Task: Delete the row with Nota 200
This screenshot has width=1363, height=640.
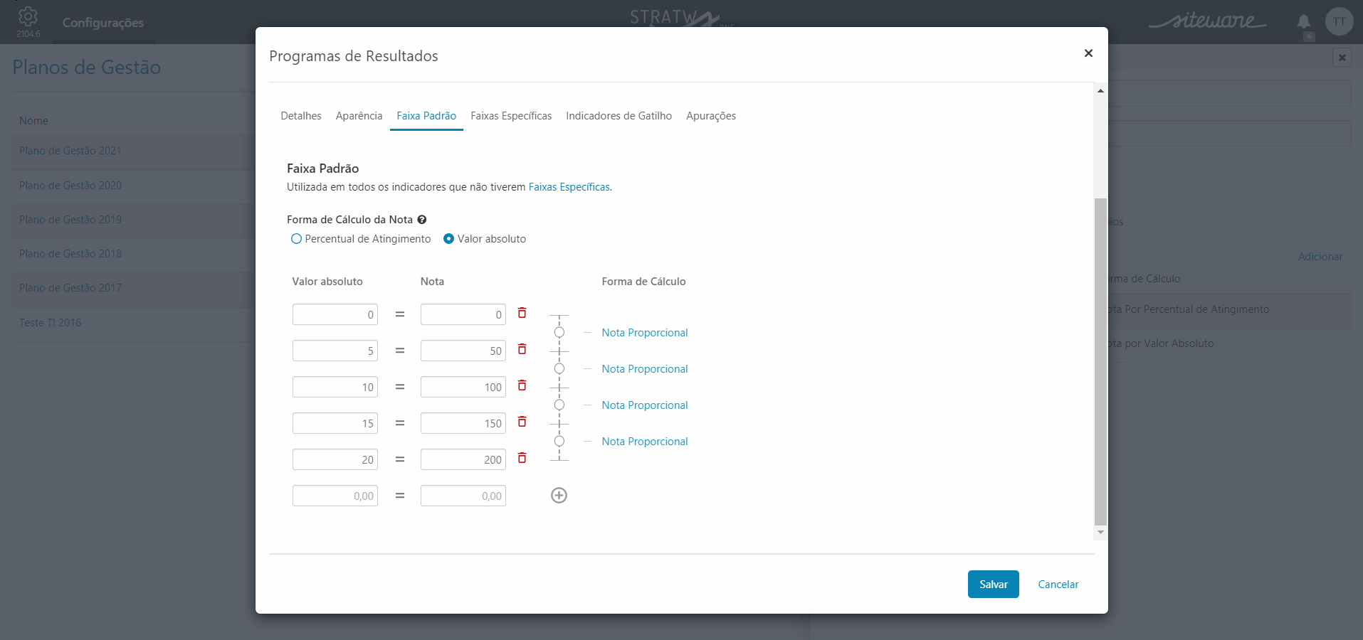Action: pos(522,458)
